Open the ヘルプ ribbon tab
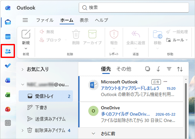Image resolution: width=195 pixels, height=139 pixels. pyautogui.click(x=101, y=20)
